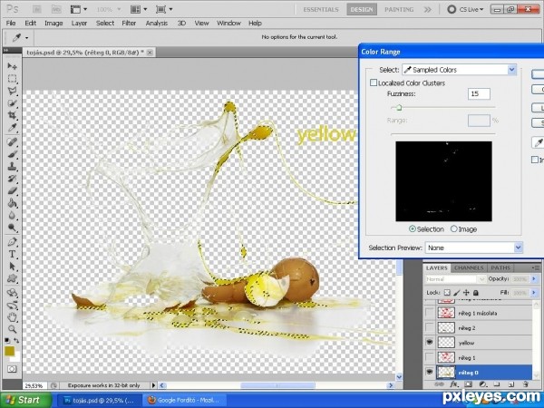Open the Filter menu

tap(129, 24)
